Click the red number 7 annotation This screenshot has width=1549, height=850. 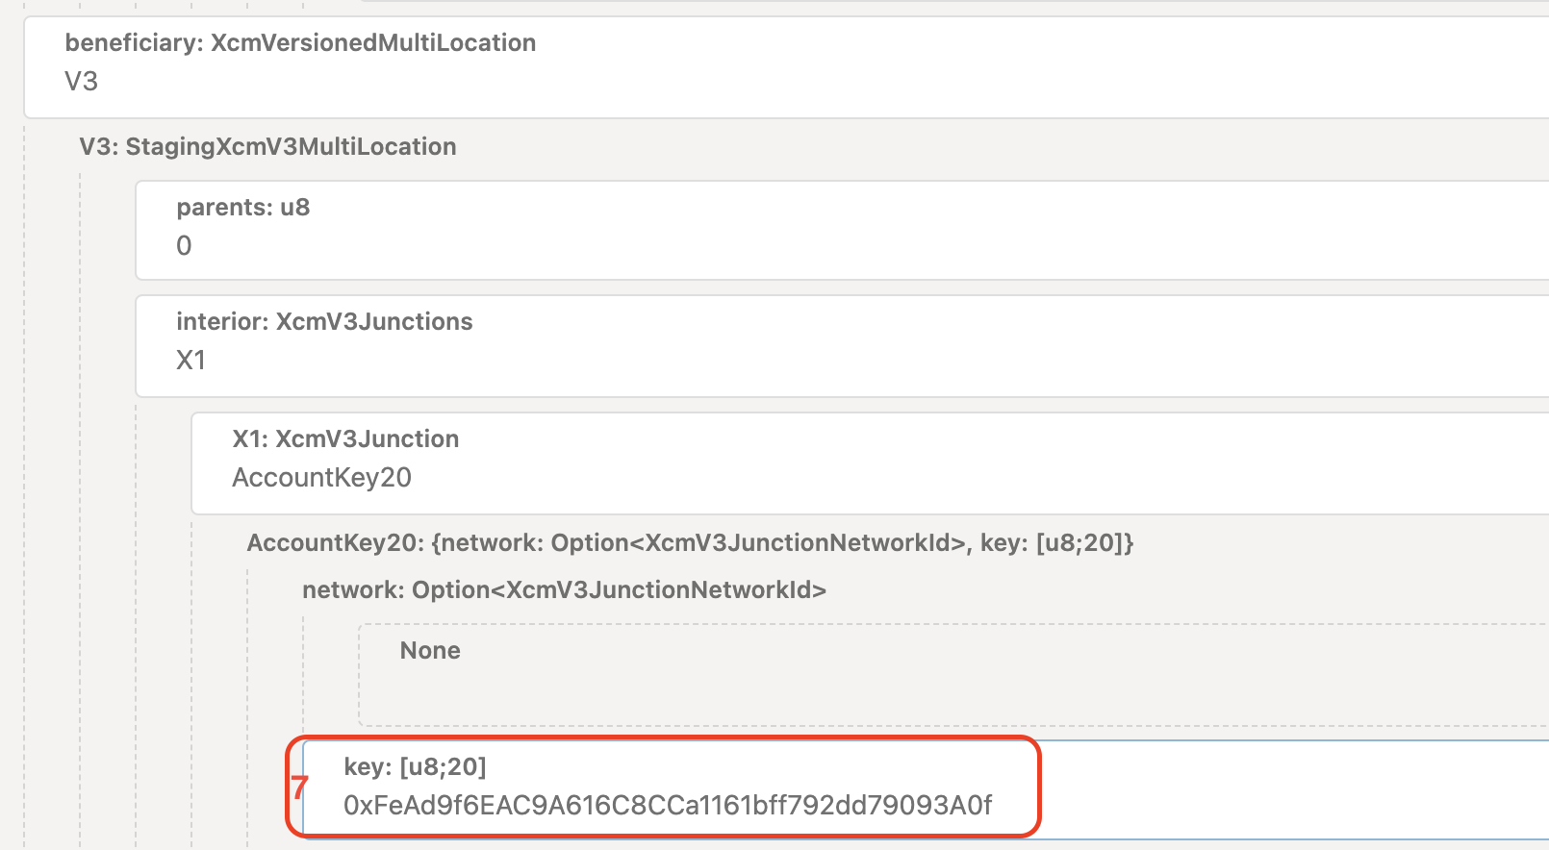[299, 787]
